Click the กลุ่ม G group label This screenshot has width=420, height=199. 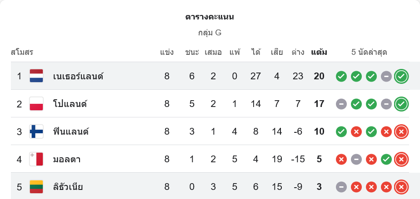tap(210, 33)
